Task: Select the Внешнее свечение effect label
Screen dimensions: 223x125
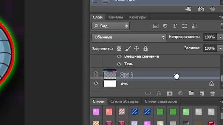Action: (141, 56)
